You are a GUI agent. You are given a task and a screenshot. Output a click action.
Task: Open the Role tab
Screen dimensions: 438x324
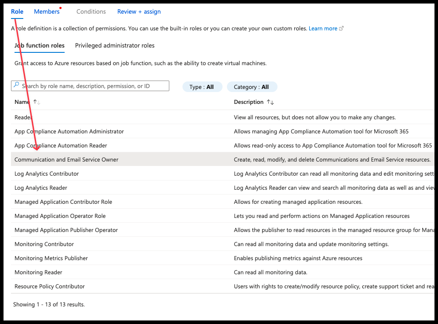point(17,12)
